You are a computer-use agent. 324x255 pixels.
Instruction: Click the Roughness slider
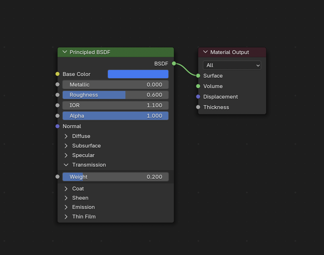point(116,95)
